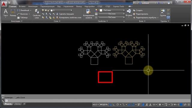Select the left Pythagoras tree drawing
Image resolution: width=192 pixels, height=108 pixels.
94,53
